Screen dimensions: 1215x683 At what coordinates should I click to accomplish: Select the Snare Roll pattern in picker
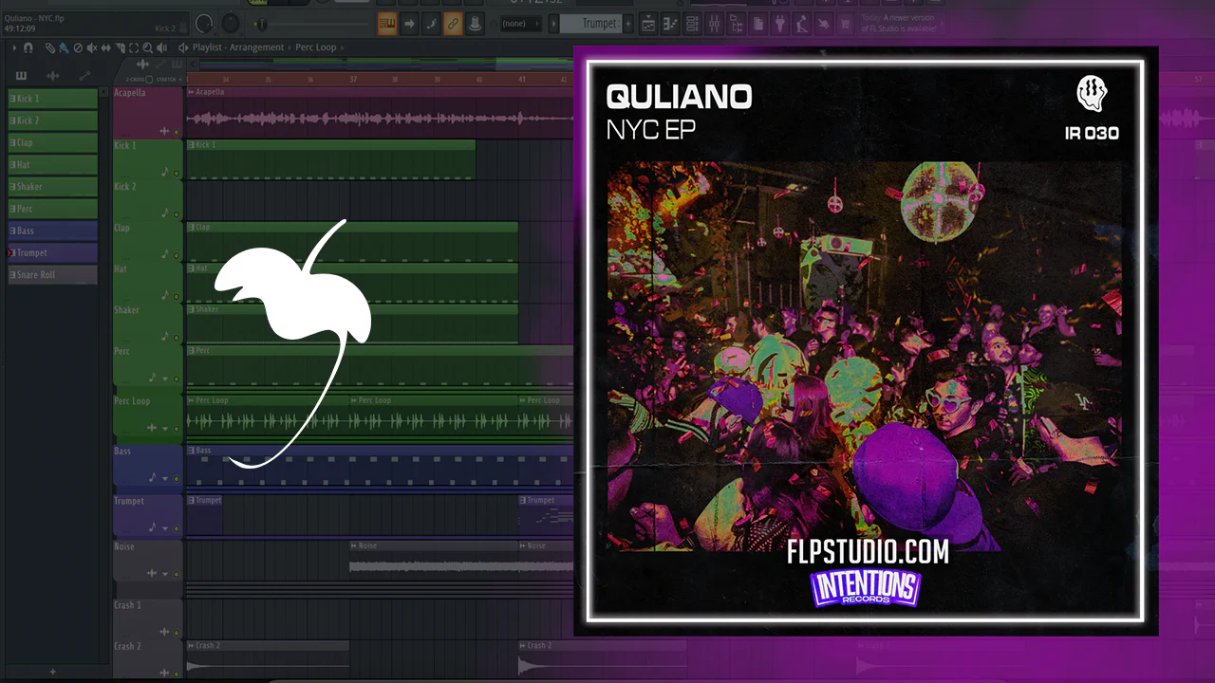coord(52,275)
